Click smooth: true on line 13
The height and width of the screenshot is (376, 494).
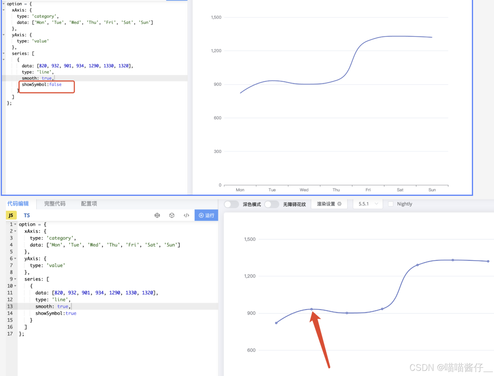[53, 306]
